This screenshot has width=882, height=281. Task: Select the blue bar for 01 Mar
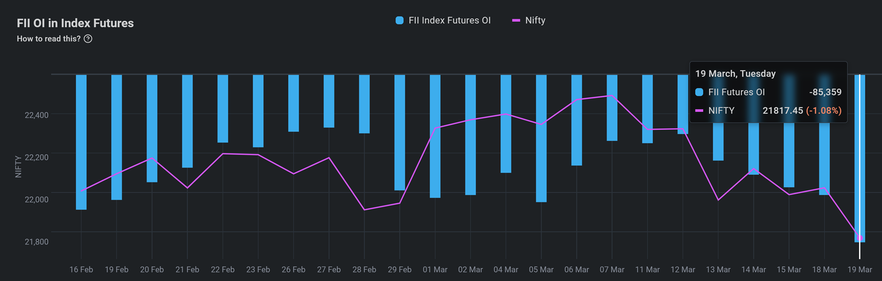pyautogui.click(x=435, y=136)
